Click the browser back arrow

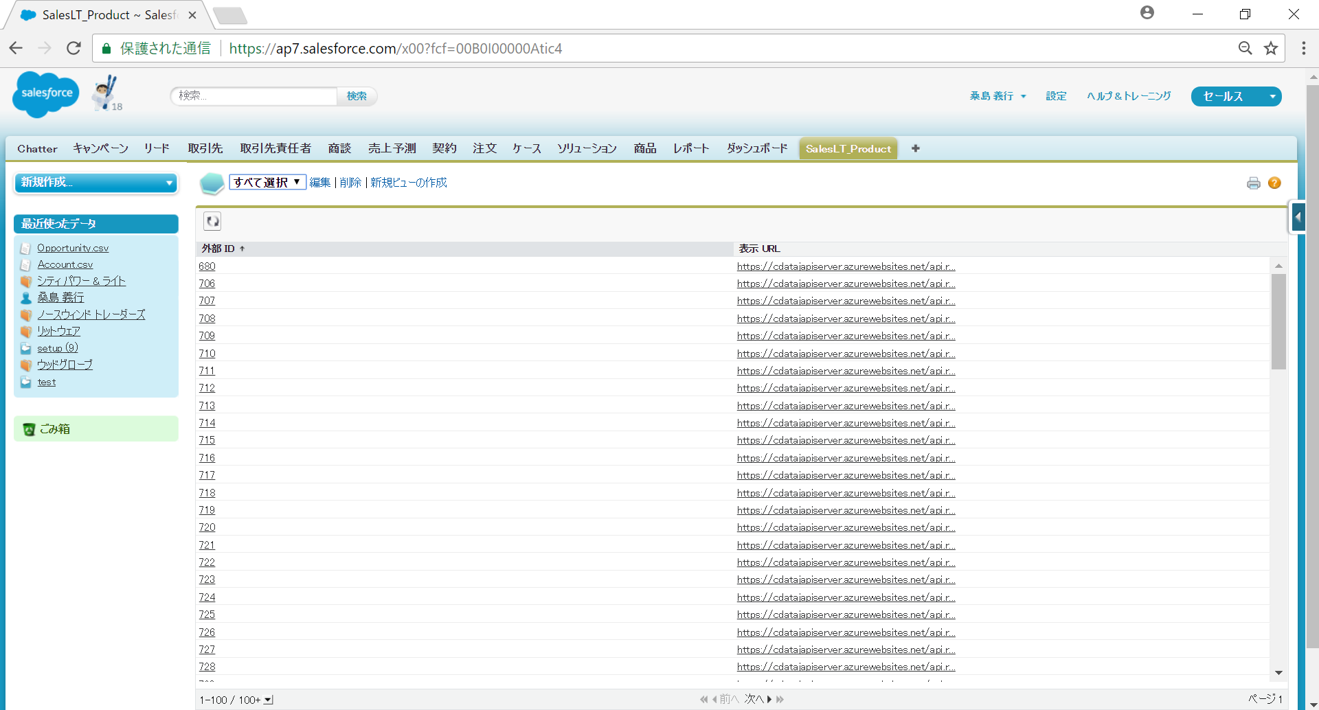pyautogui.click(x=15, y=48)
